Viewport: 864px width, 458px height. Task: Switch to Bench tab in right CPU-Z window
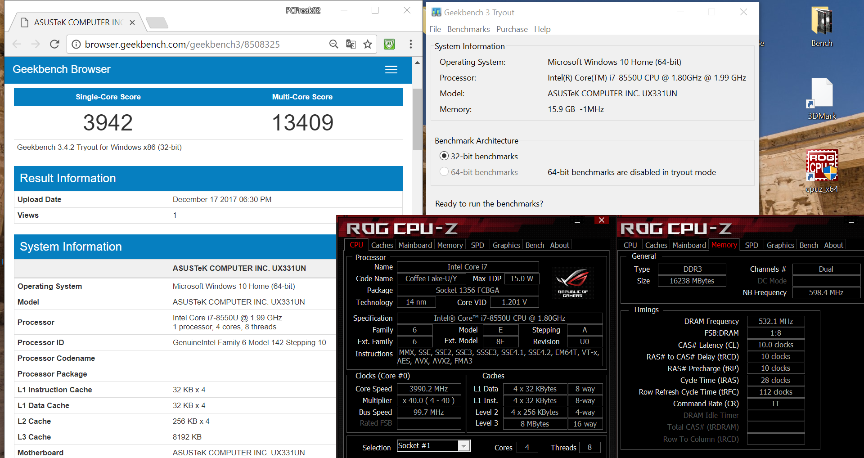(x=809, y=245)
